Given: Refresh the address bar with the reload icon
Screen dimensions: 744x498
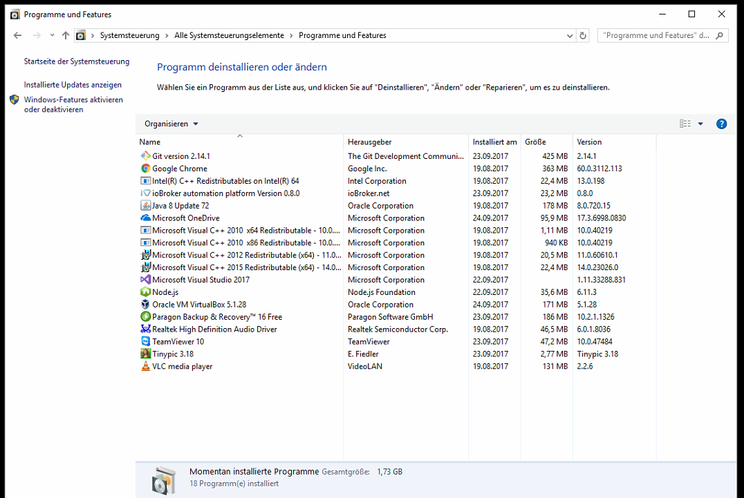Looking at the screenshot, I should 583,35.
